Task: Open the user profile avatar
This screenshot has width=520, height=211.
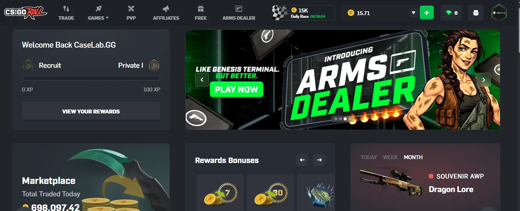Action: (x=499, y=13)
